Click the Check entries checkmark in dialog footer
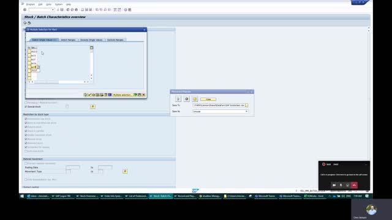Image resolution: width=392 pixels, height=220 pixels. [89, 95]
